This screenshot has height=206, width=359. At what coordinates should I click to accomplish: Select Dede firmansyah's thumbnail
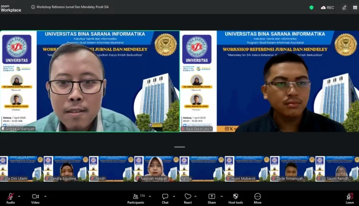292,169
